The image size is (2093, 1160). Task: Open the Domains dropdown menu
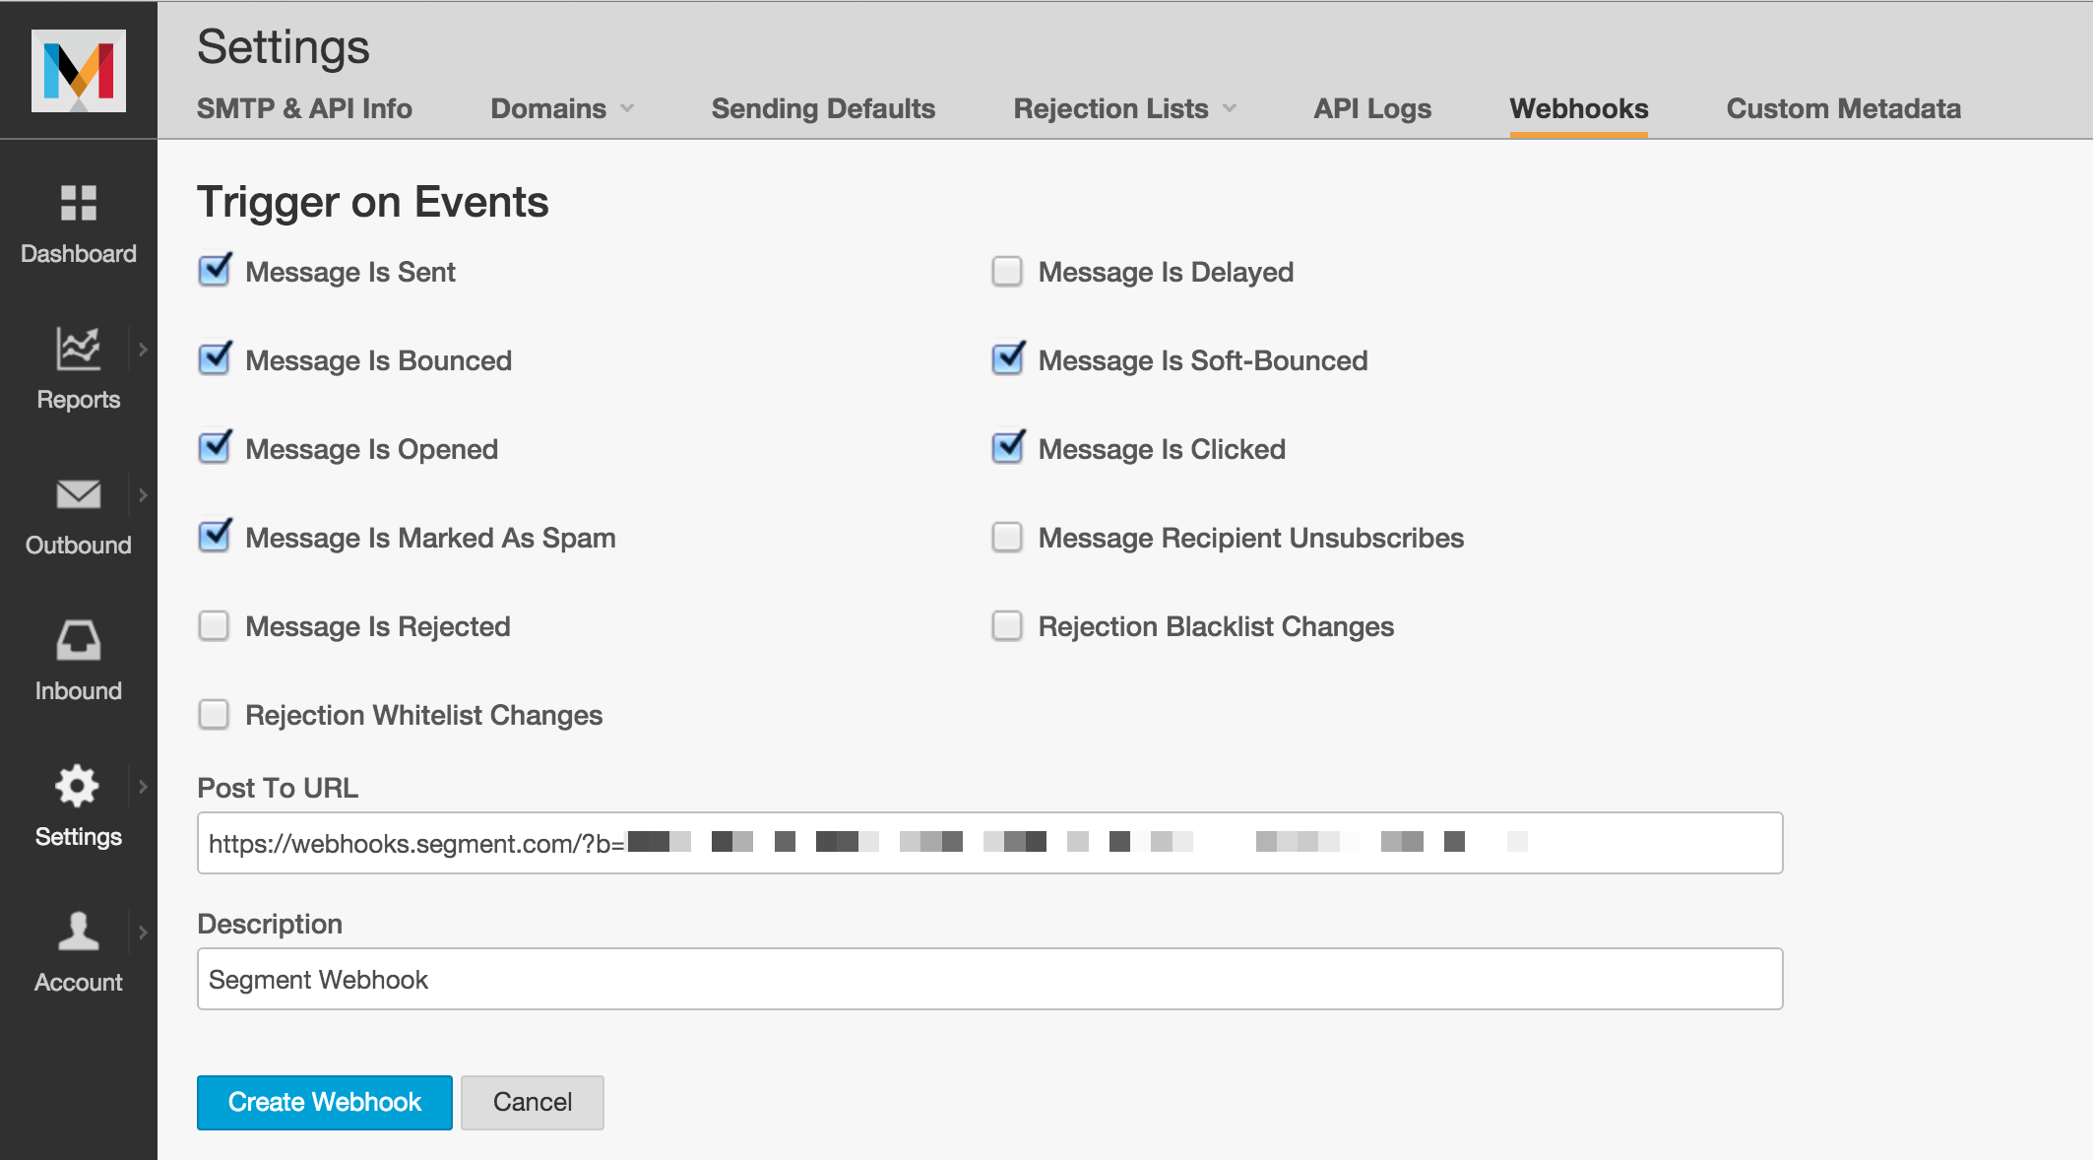(x=560, y=108)
